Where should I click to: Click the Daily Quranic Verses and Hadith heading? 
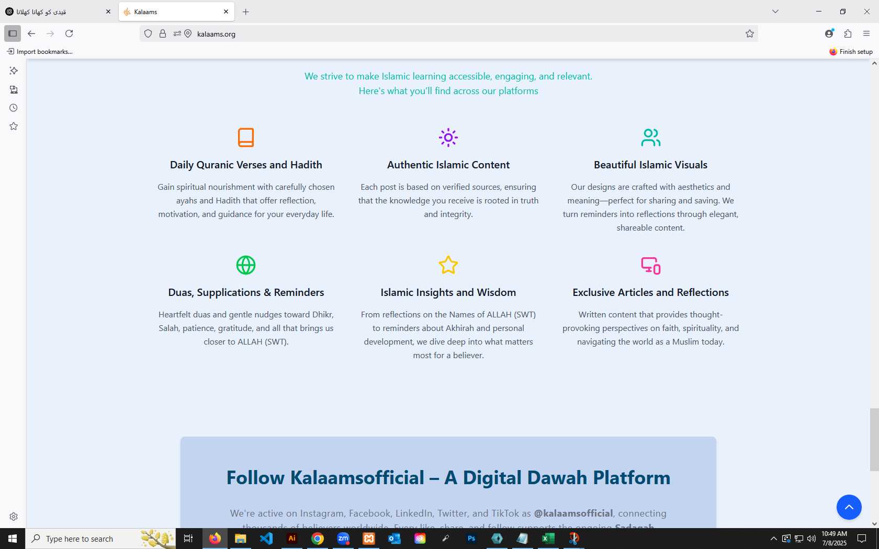coord(246,165)
